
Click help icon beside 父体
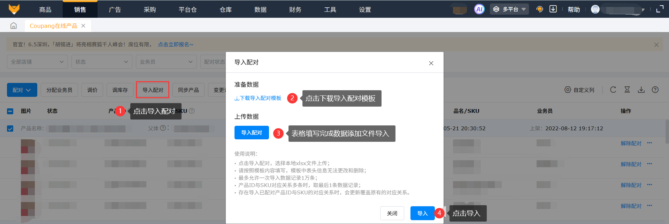[163, 128]
